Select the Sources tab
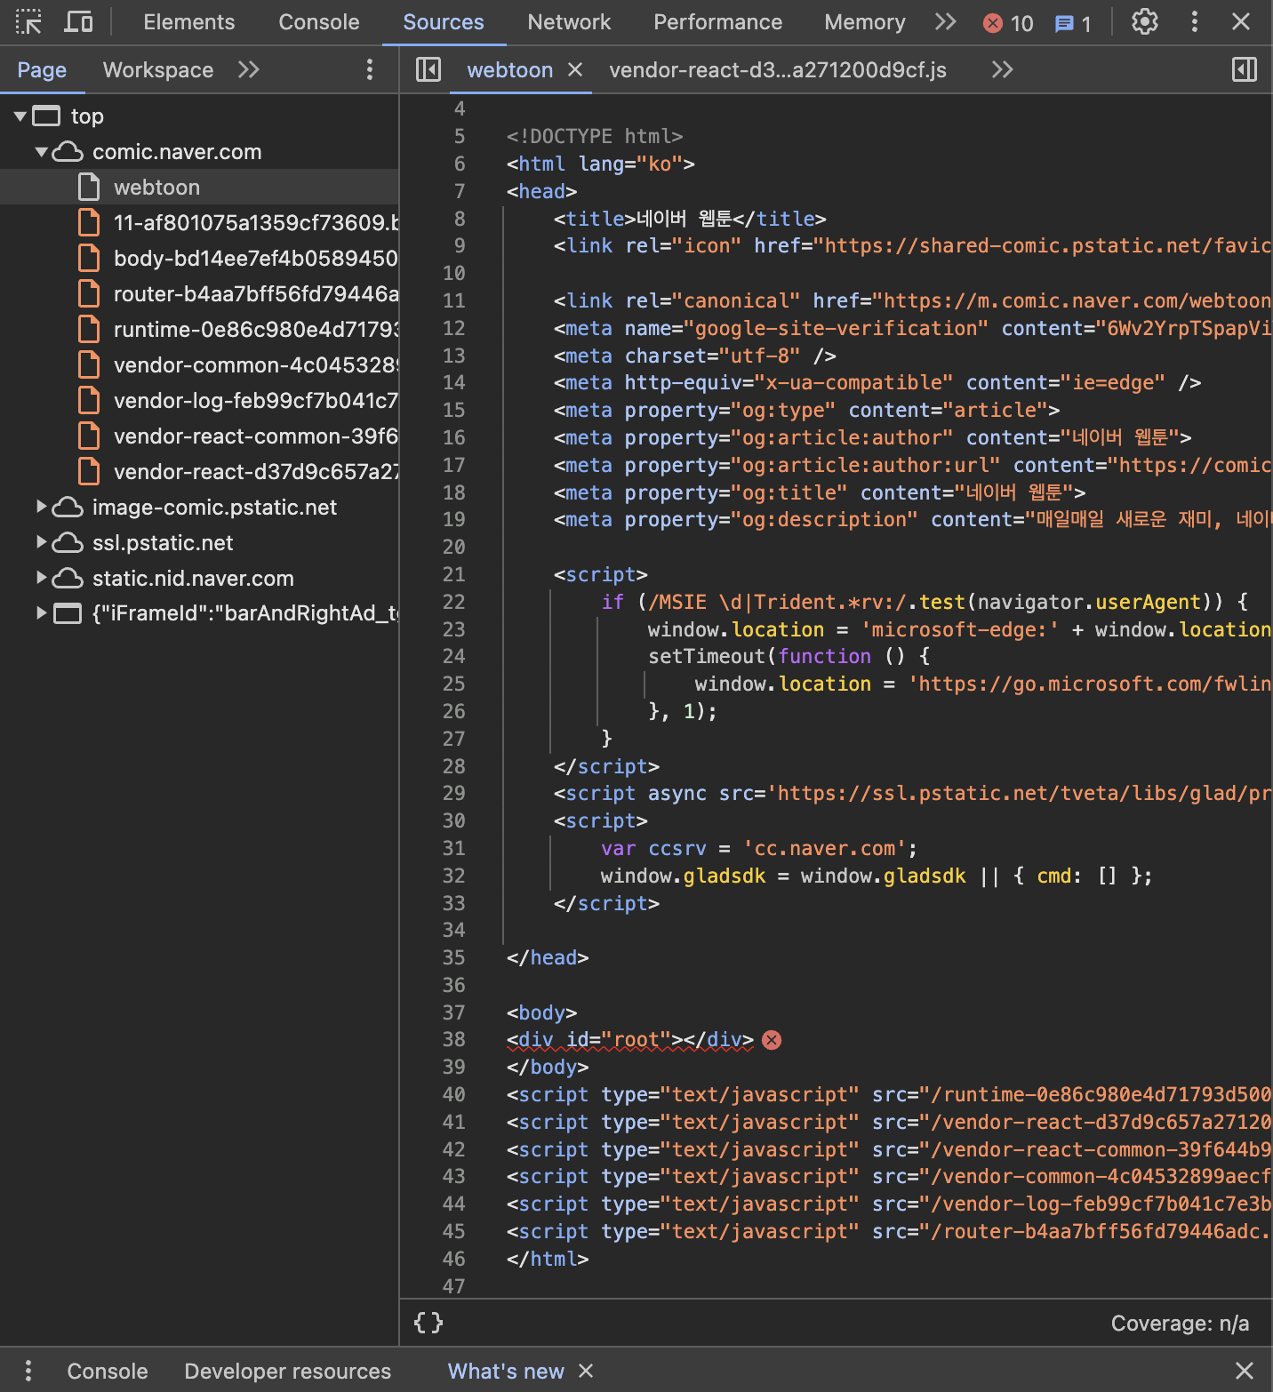This screenshot has width=1273, height=1392. (444, 22)
